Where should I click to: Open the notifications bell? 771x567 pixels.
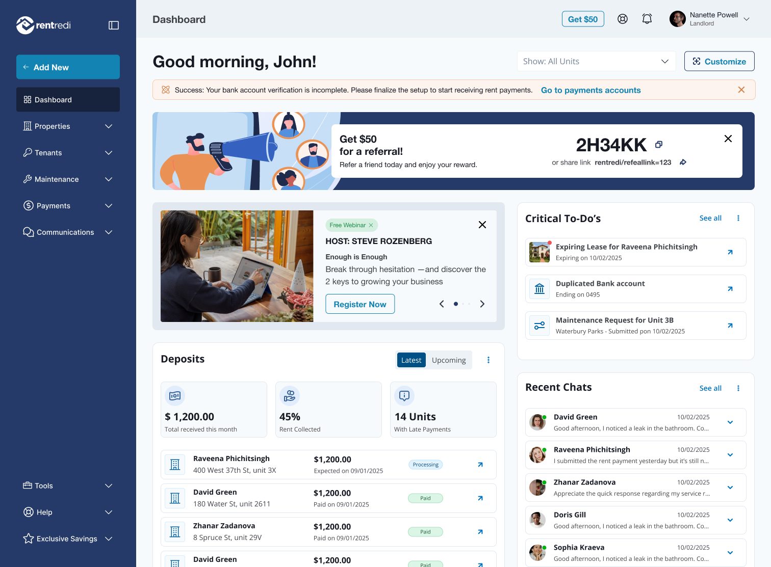647,19
